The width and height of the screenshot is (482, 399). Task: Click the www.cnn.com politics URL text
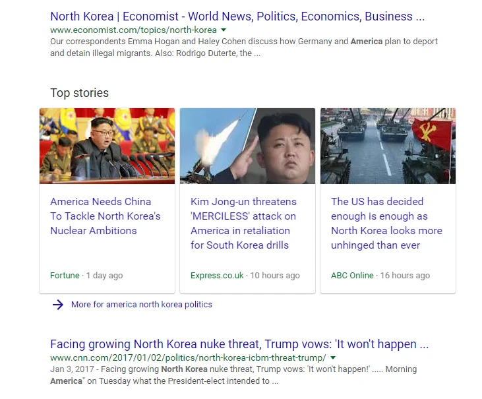pos(188,358)
